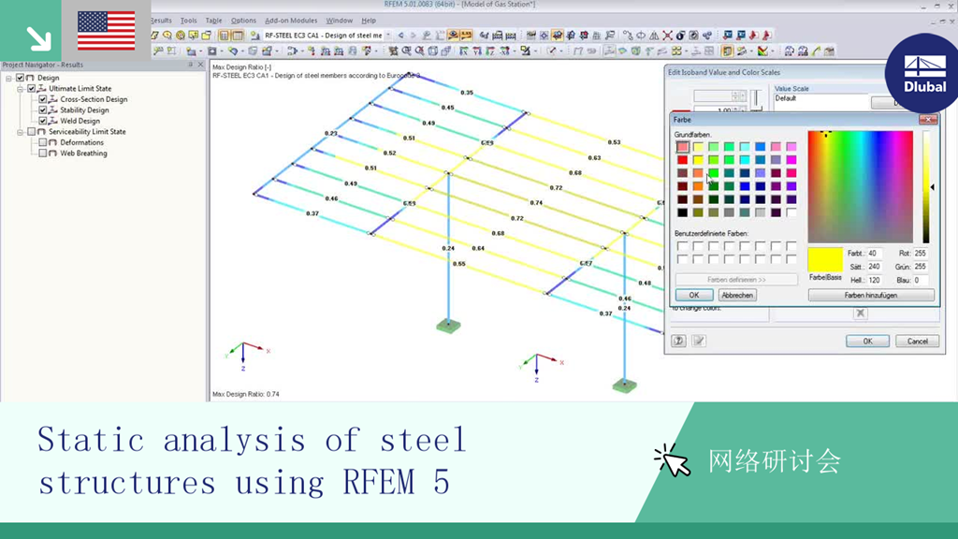
Task: Click Abbrechen in the Farbe dialog
Action: [737, 295]
